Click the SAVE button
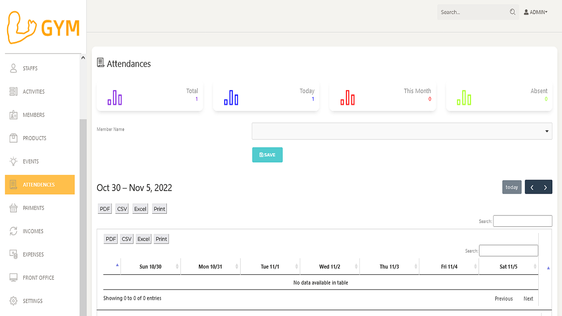Screen dimensions: 562x316 pos(267,154)
